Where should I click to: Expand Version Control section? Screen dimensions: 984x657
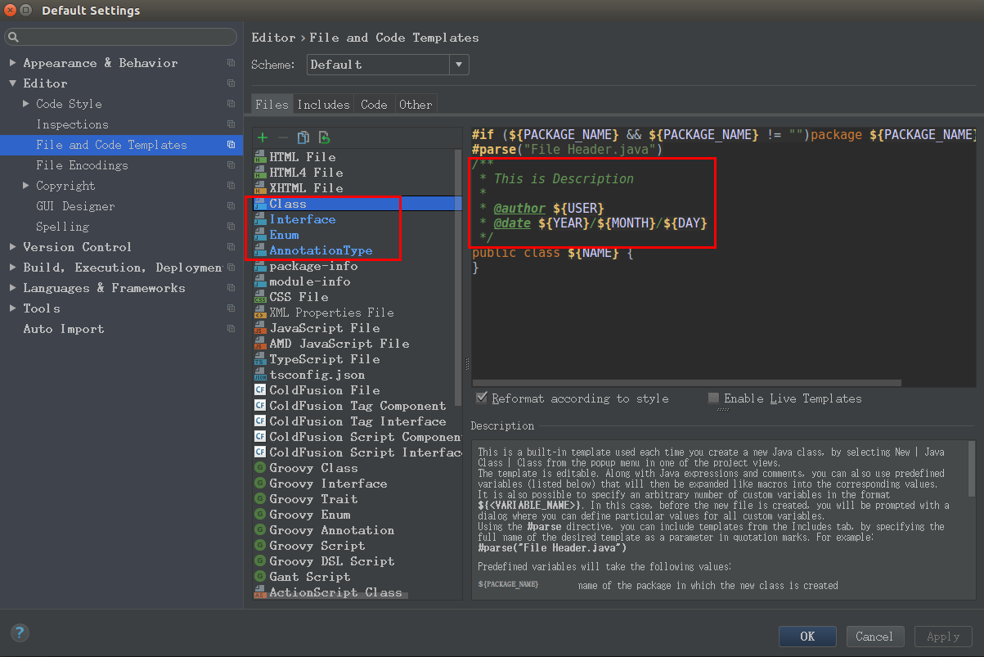(x=12, y=247)
